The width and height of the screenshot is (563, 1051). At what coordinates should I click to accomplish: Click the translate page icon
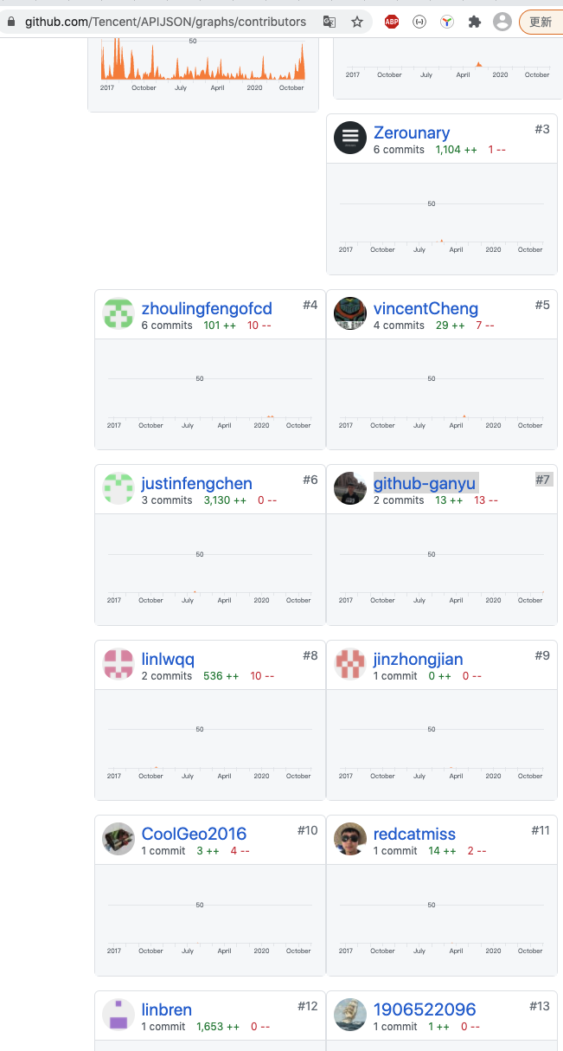click(329, 22)
